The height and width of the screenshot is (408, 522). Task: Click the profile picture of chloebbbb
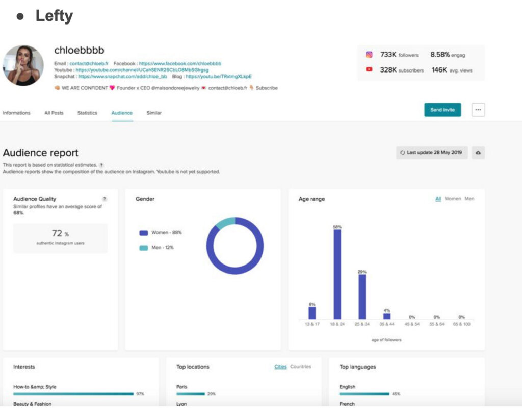click(23, 66)
